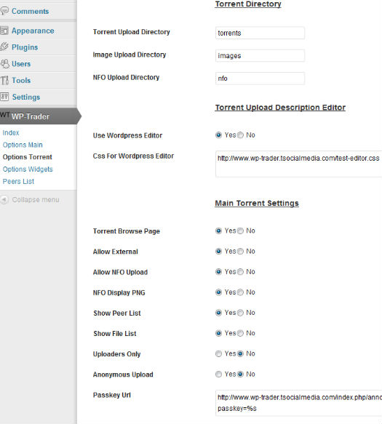Set Allow External to No
382x424 pixels.
240,252
